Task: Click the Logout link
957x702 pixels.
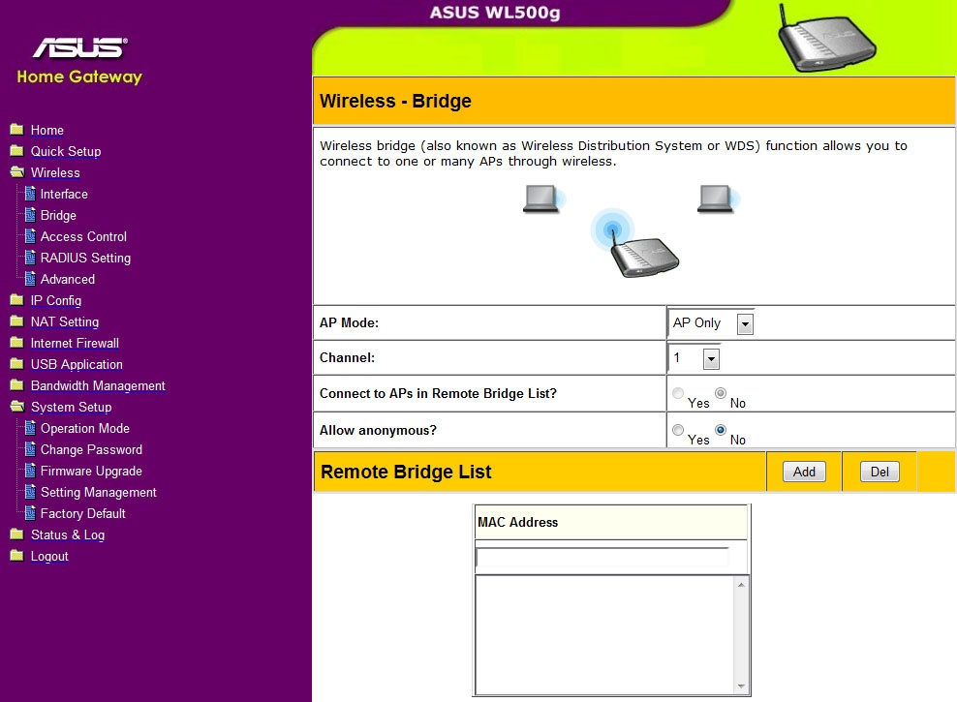Action: pos(49,556)
